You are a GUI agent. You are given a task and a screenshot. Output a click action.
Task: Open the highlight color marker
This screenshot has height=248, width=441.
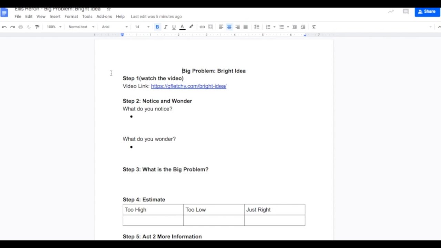[191, 27]
